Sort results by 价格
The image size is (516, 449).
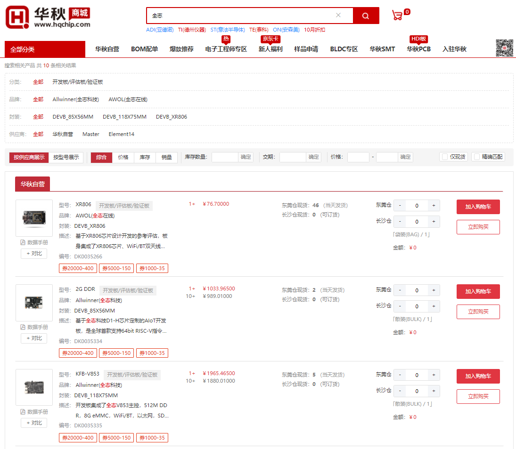tap(123, 157)
